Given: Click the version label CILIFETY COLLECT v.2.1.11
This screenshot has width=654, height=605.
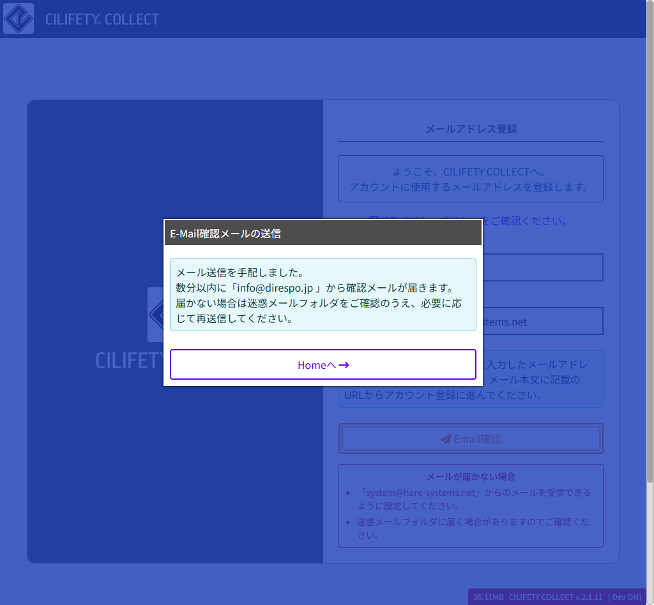Looking at the screenshot, I should click(x=555, y=597).
